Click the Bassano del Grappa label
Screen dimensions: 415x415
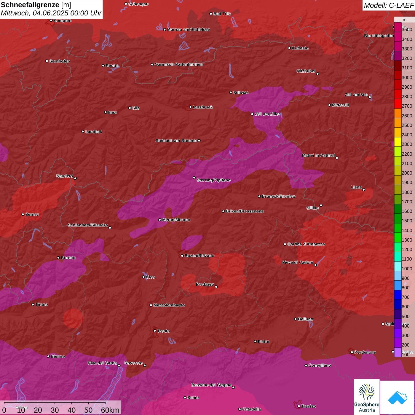pos(211,385)
